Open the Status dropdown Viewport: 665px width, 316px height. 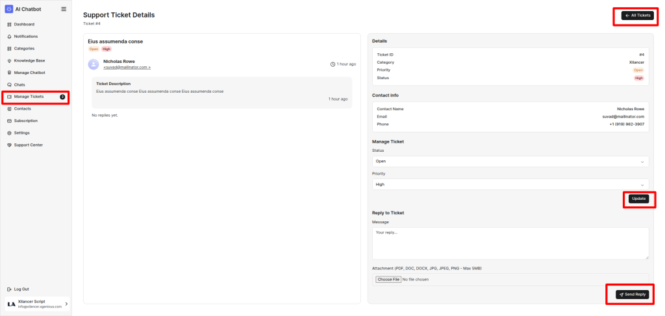pyautogui.click(x=510, y=161)
